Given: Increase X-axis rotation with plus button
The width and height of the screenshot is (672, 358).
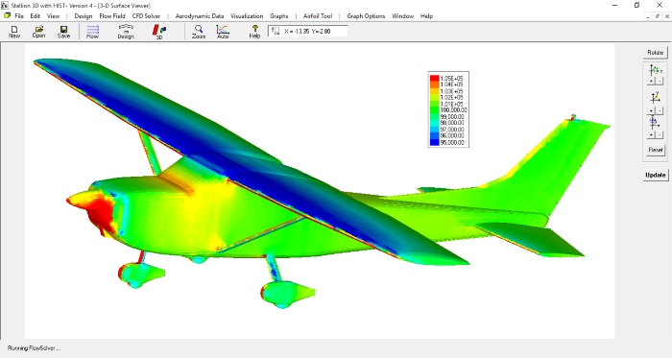Looking at the screenshot, I should (651, 81).
